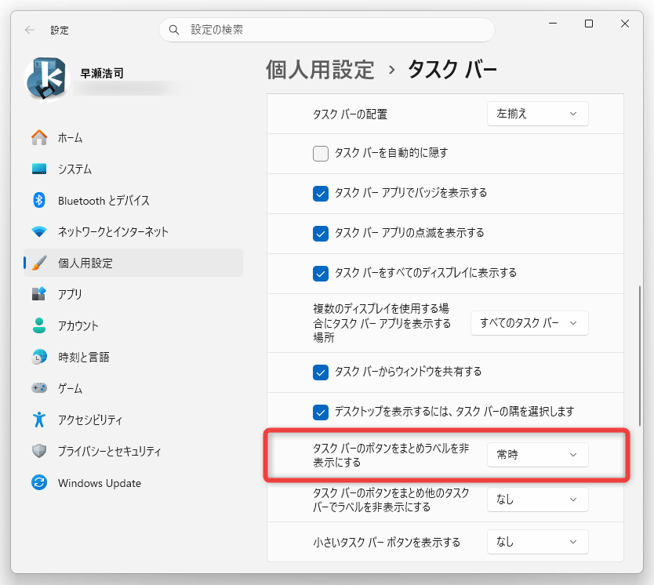This screenshot has width=654, height=585.
Task: Open タスク バーの配置 dropdown showing 左揃え
Action: click(x=538, y=114)
